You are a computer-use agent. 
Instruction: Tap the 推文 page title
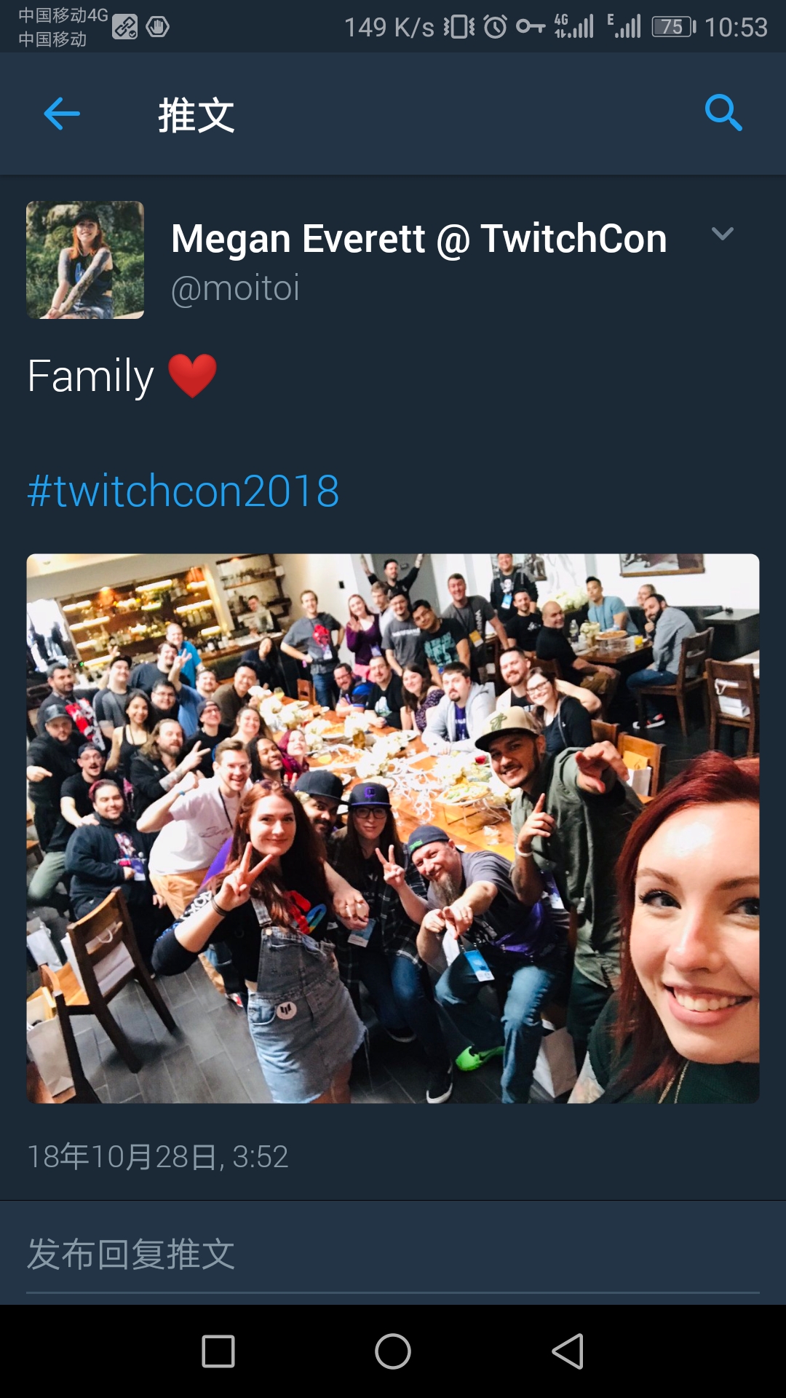pyautogui.click(x=196, y=114)
